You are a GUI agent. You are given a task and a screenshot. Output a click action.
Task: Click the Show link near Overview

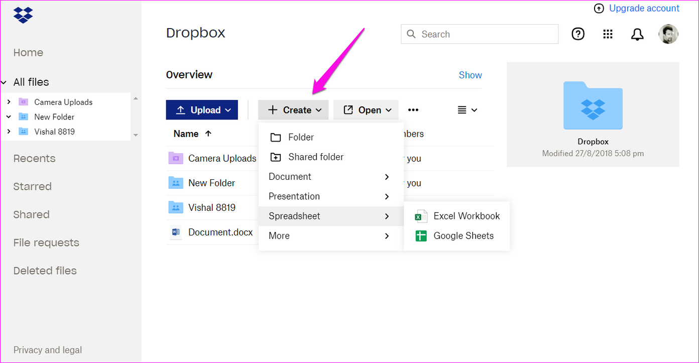470,75
